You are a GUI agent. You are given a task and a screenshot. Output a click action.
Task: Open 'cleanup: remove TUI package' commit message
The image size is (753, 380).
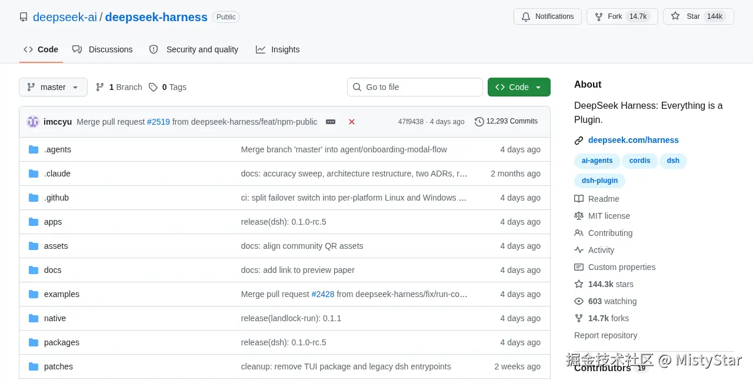click(x=346, y=366)
